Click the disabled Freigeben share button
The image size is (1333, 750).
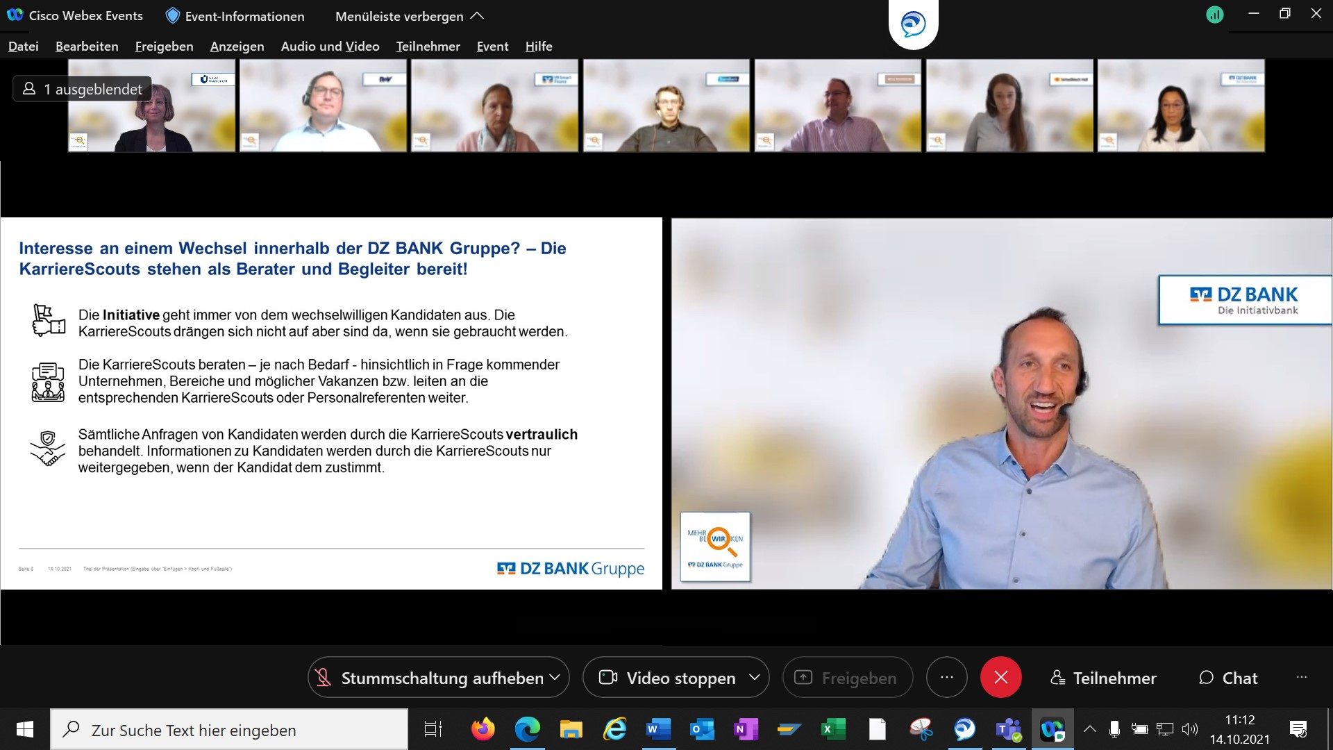847,677
